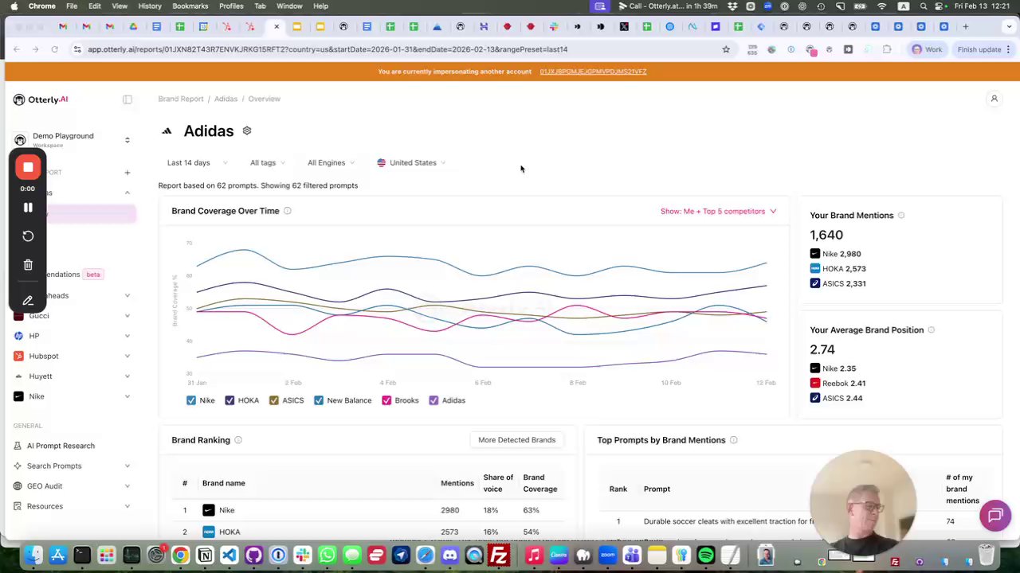Expand GEO Audit in sidebar
Viewport: 1020px width, 573px height.
127,486
